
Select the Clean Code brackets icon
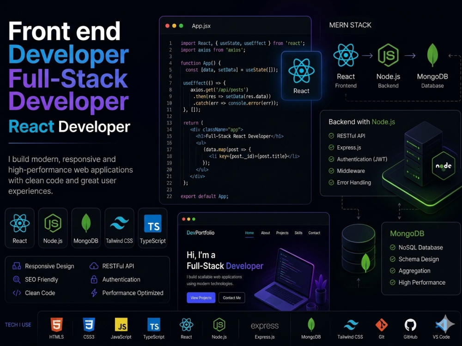pos(17,293)
